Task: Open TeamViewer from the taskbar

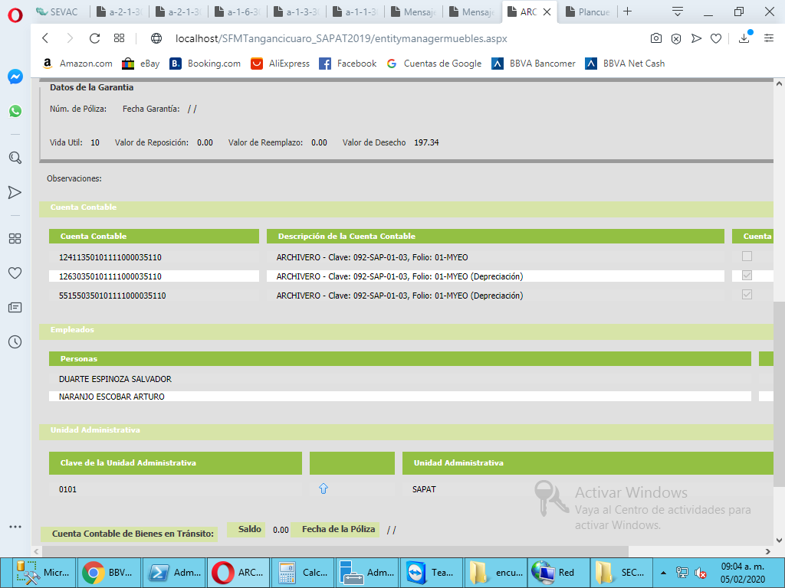Action: click(x=430, y=573)
